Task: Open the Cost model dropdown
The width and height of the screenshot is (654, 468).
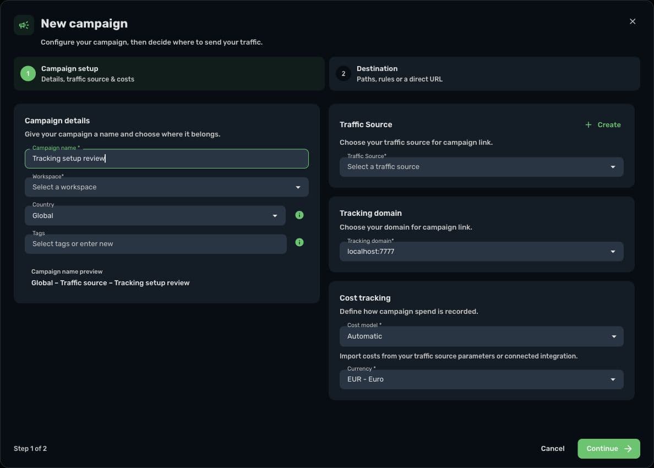Action: coord(481,336)
